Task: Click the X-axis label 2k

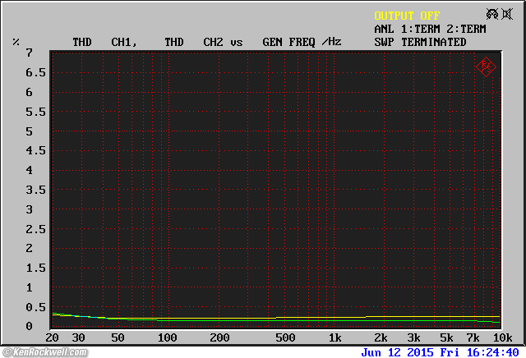Action: coord(381,337)
